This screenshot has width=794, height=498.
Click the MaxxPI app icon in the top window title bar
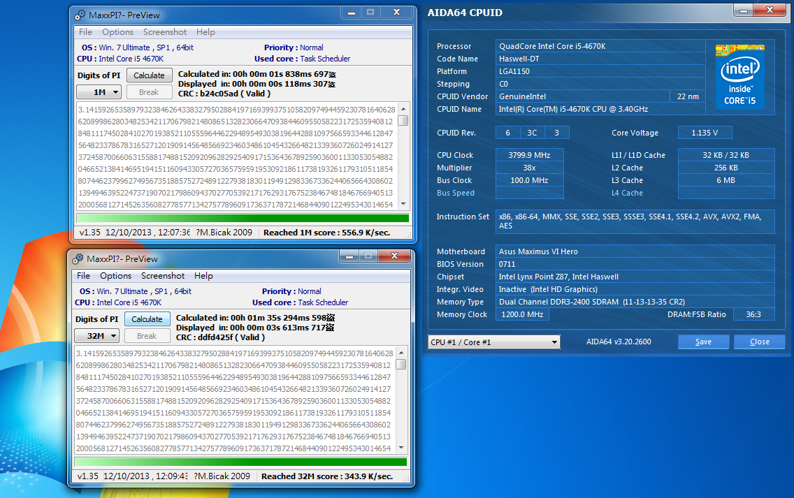80,15
